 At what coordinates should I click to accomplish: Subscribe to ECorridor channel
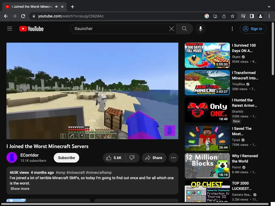(x=67, y=158)
